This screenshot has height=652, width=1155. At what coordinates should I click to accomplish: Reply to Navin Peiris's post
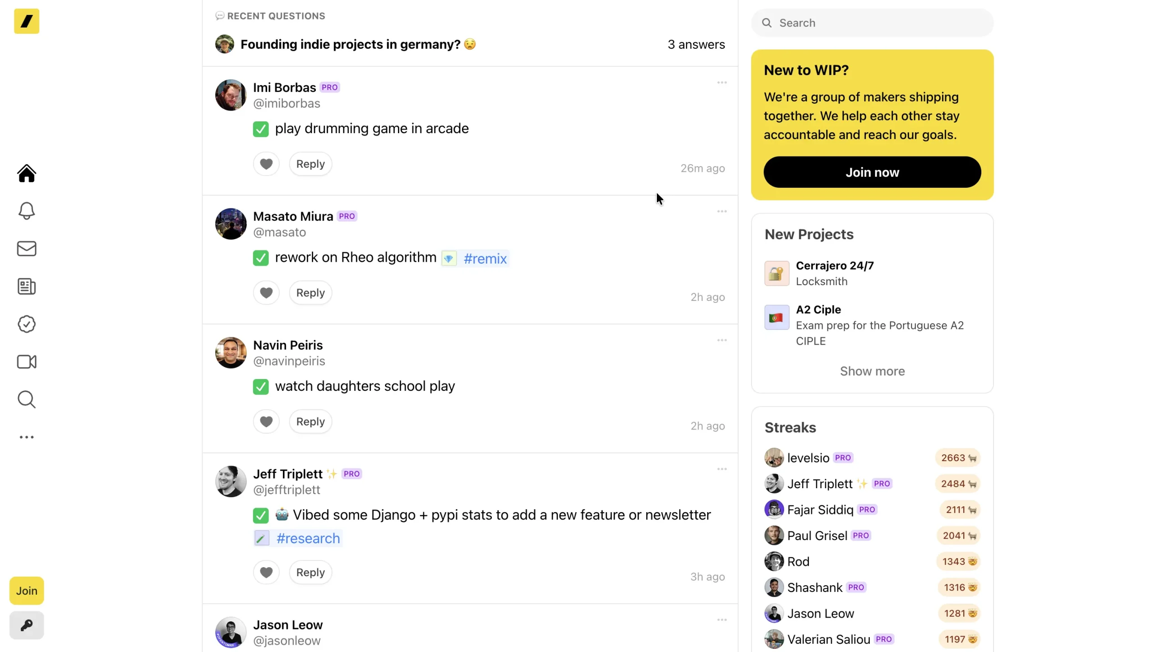click(x=310, y=421)
